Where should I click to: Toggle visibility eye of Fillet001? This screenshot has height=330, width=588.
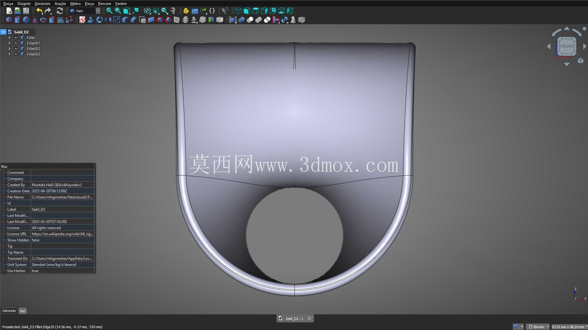[x=16, y=43]
